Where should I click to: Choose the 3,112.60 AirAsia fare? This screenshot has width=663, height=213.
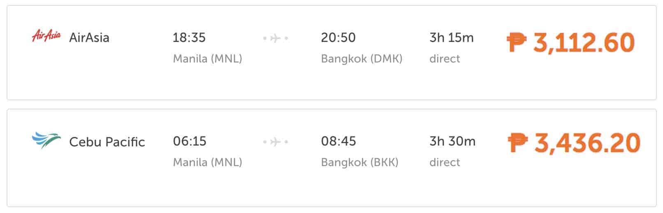[x=584, y=42]
